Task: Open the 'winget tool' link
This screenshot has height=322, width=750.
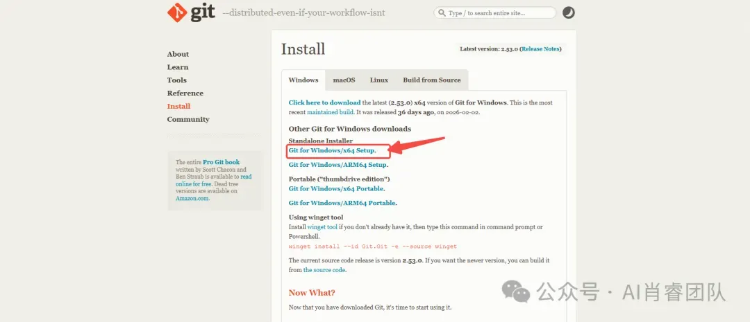Action: (x=322, y=227)
